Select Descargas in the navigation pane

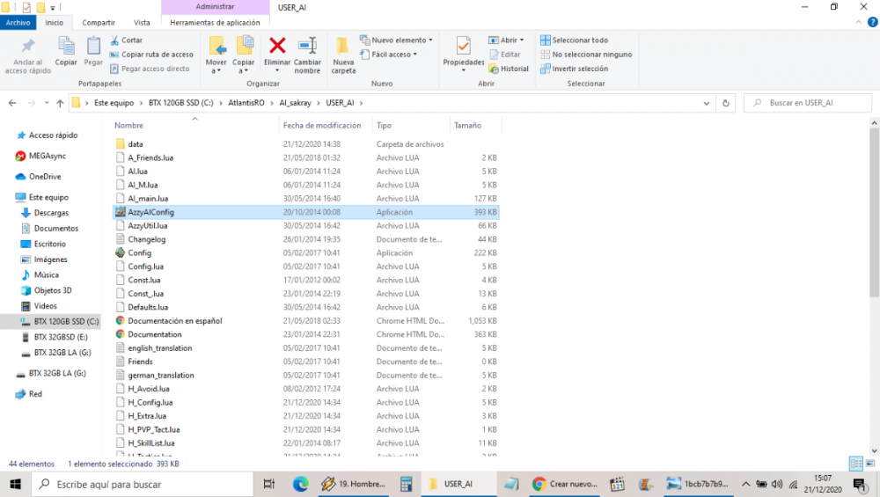(x=51, y=213)
